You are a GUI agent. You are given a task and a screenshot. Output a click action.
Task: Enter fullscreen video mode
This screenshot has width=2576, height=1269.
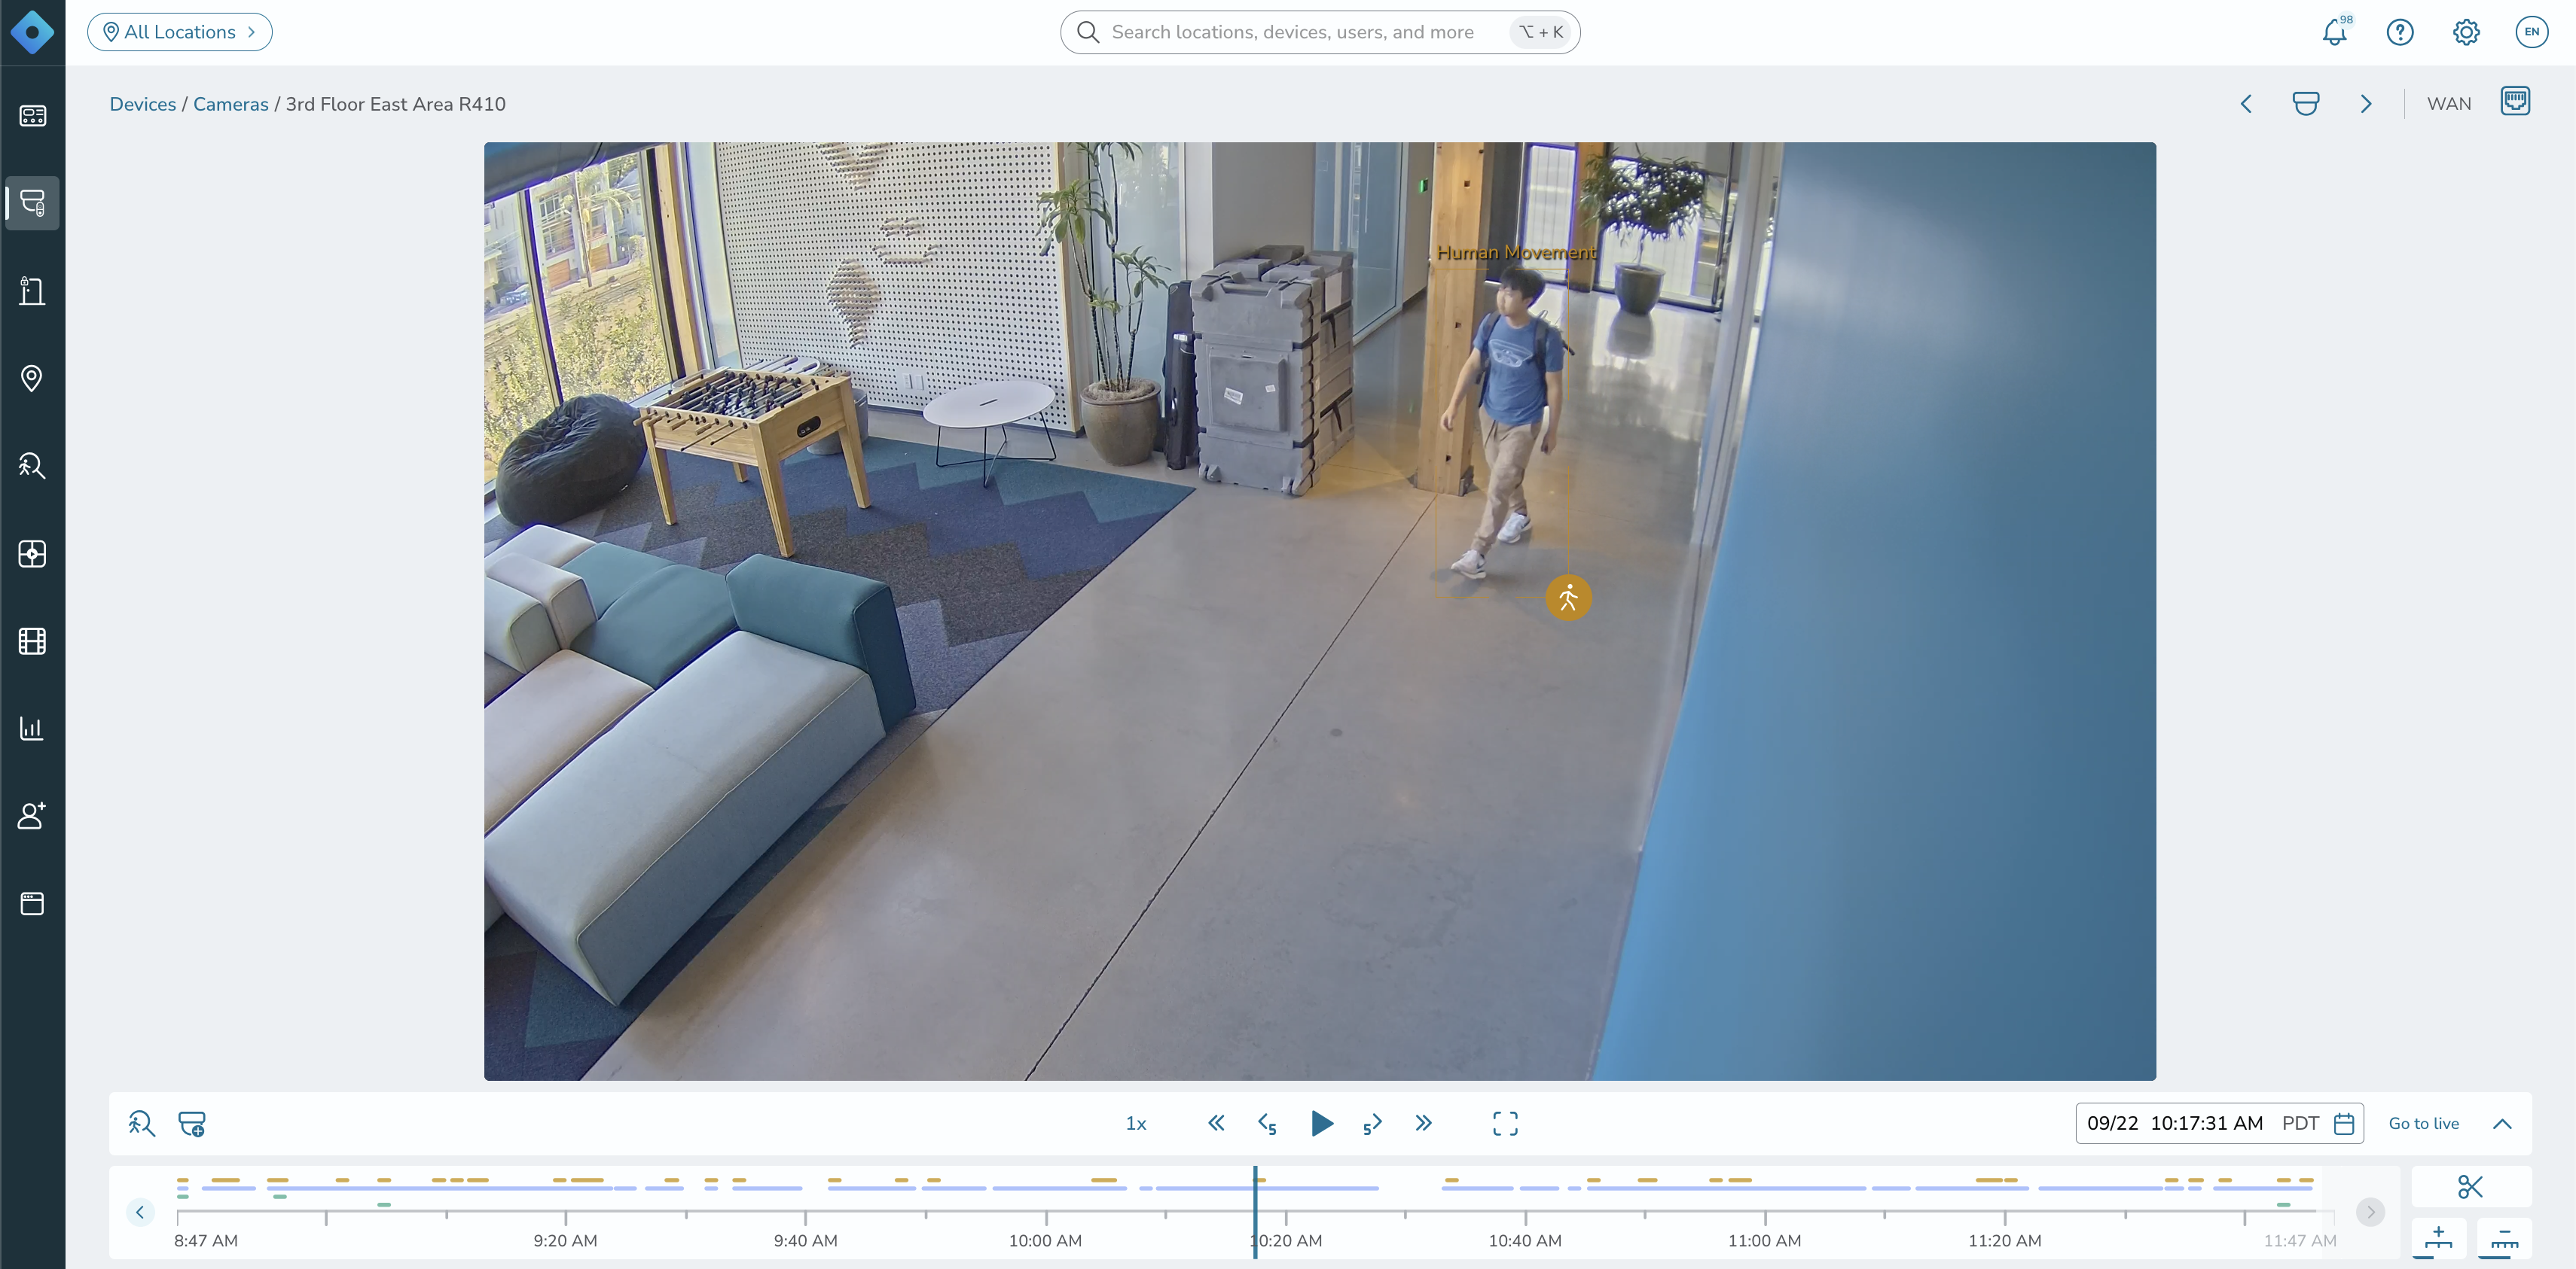click(x=1505, y=1124)
